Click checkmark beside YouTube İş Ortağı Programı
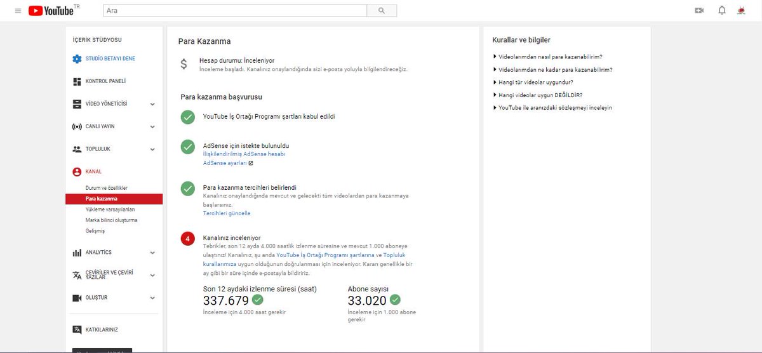Screen dimensions: 762x353 coord(187,117)
